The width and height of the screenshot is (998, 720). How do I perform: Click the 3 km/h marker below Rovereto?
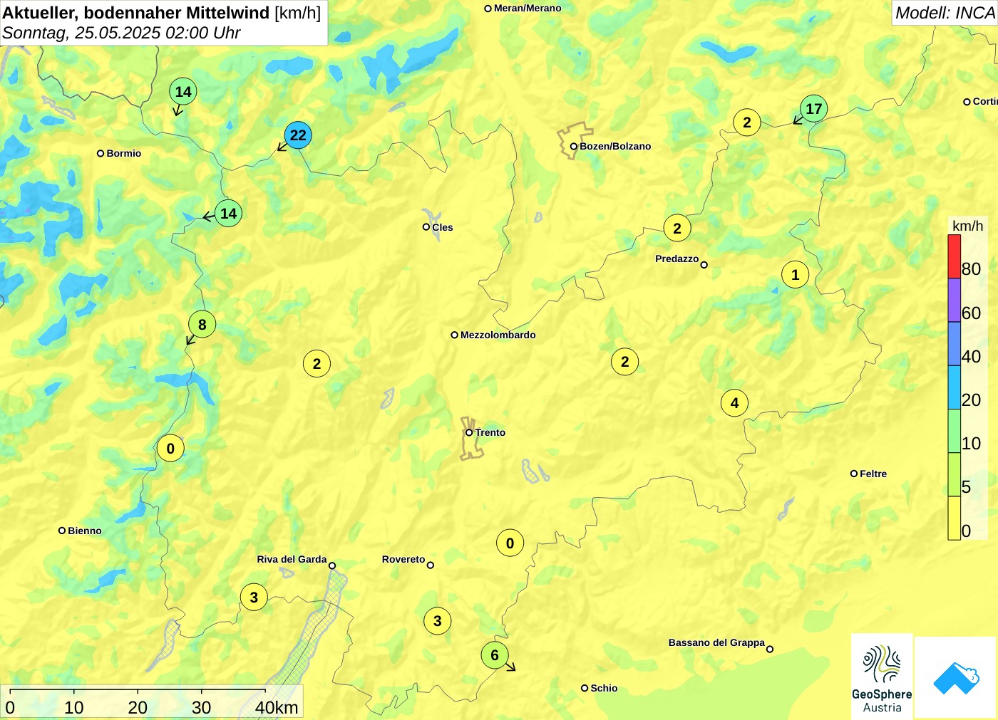coord(438,621)
